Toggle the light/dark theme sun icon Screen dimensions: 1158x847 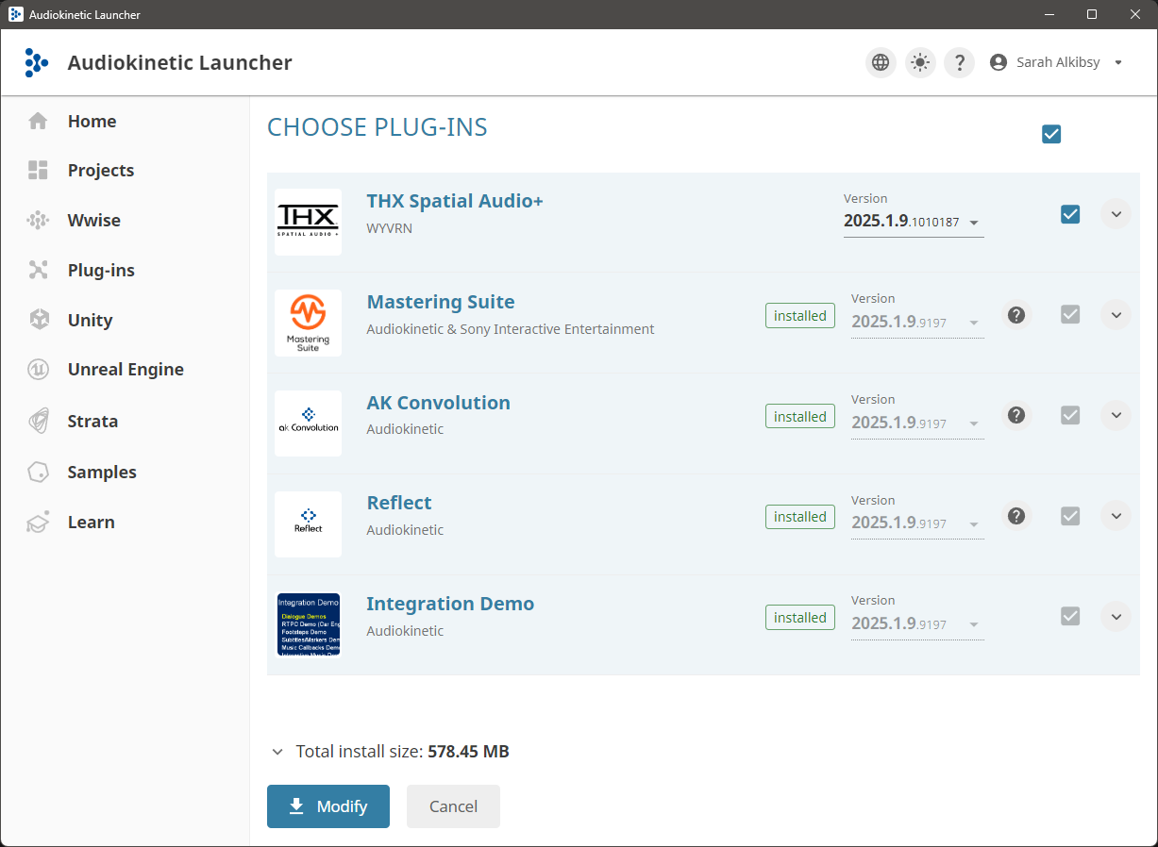[920, 62]
